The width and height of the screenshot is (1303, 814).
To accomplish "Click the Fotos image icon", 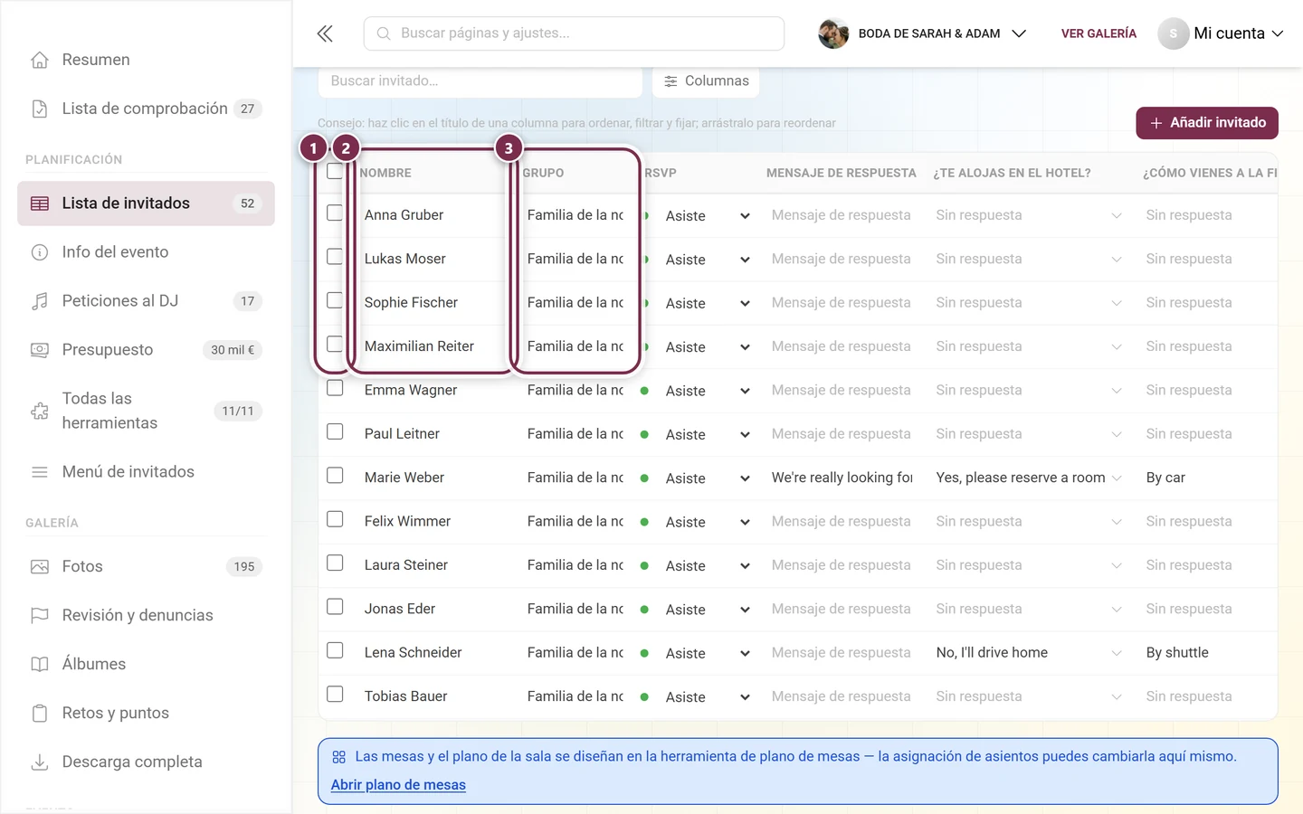I will click(40, 567).
